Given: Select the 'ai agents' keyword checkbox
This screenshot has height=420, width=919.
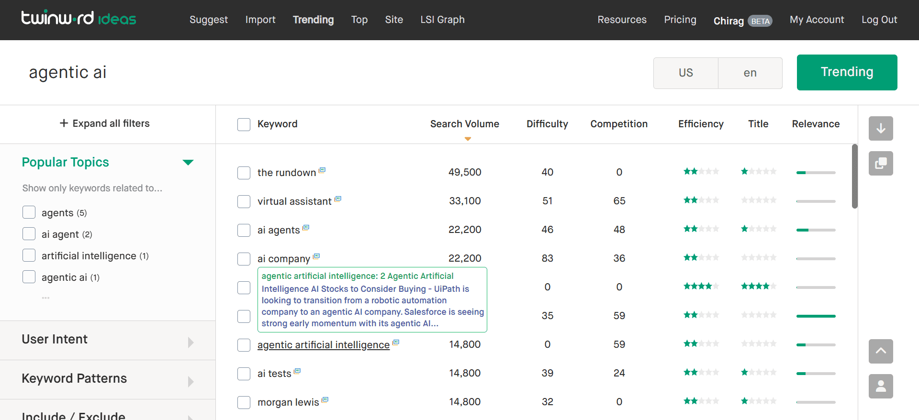Looking at the screenshot, I should 244,230.
